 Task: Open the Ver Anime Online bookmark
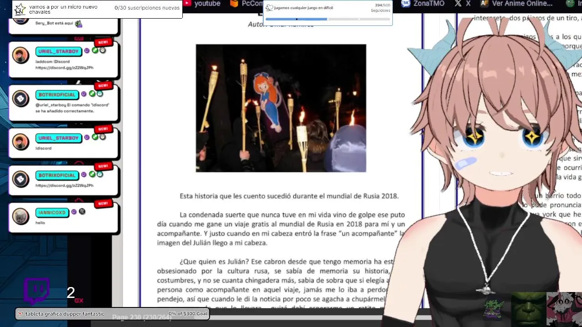point(517,4)
